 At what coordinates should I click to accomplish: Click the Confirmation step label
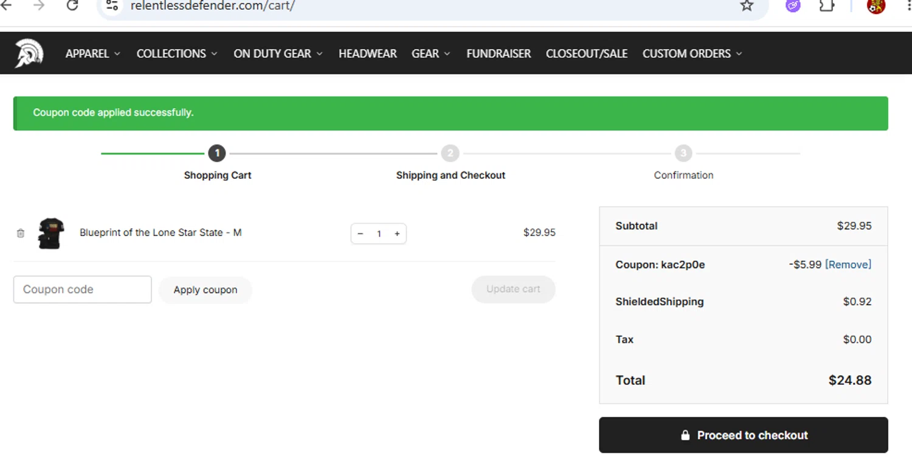tap(683, 175)
